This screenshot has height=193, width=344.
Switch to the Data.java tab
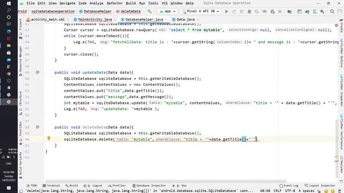click(x=185, y=19)
